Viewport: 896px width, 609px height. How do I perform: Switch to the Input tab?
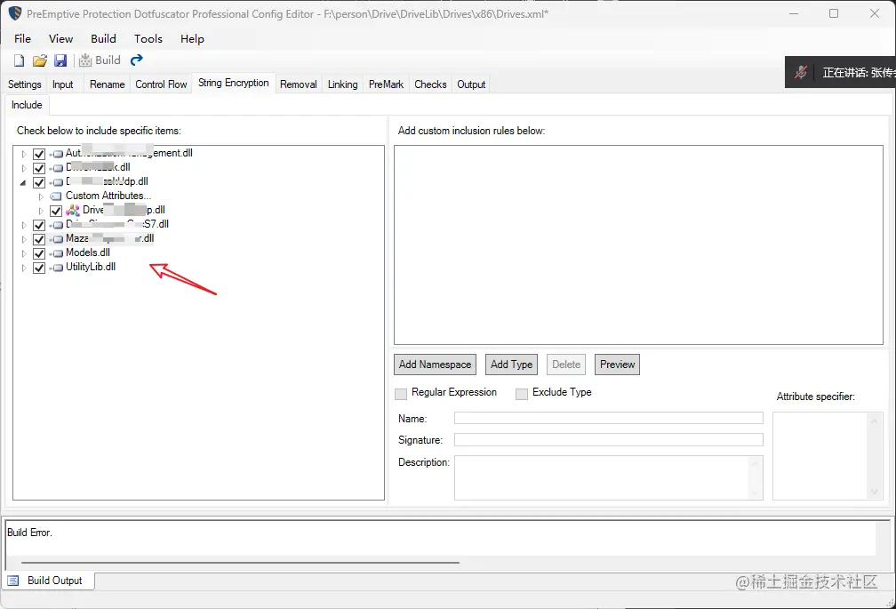[63, 84]
